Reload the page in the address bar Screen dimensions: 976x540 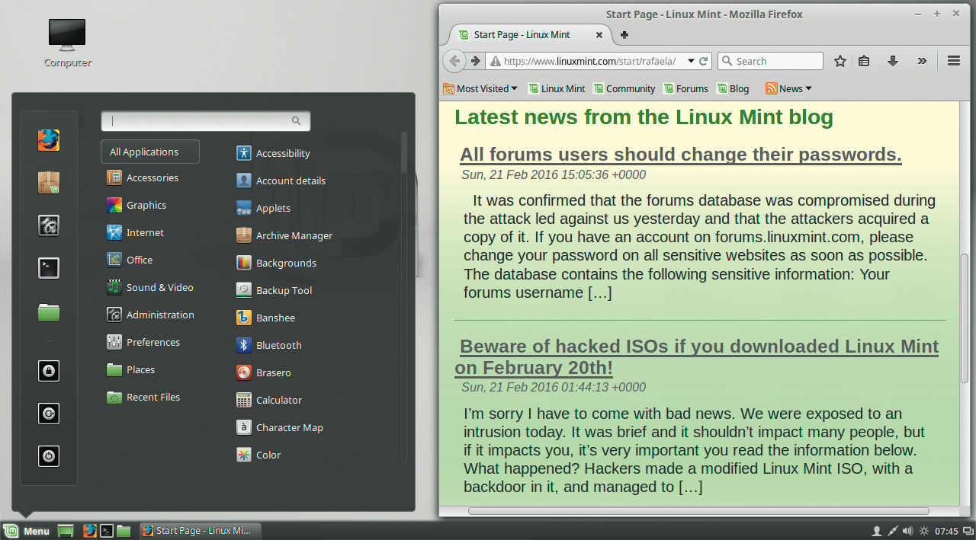(704, 61)
